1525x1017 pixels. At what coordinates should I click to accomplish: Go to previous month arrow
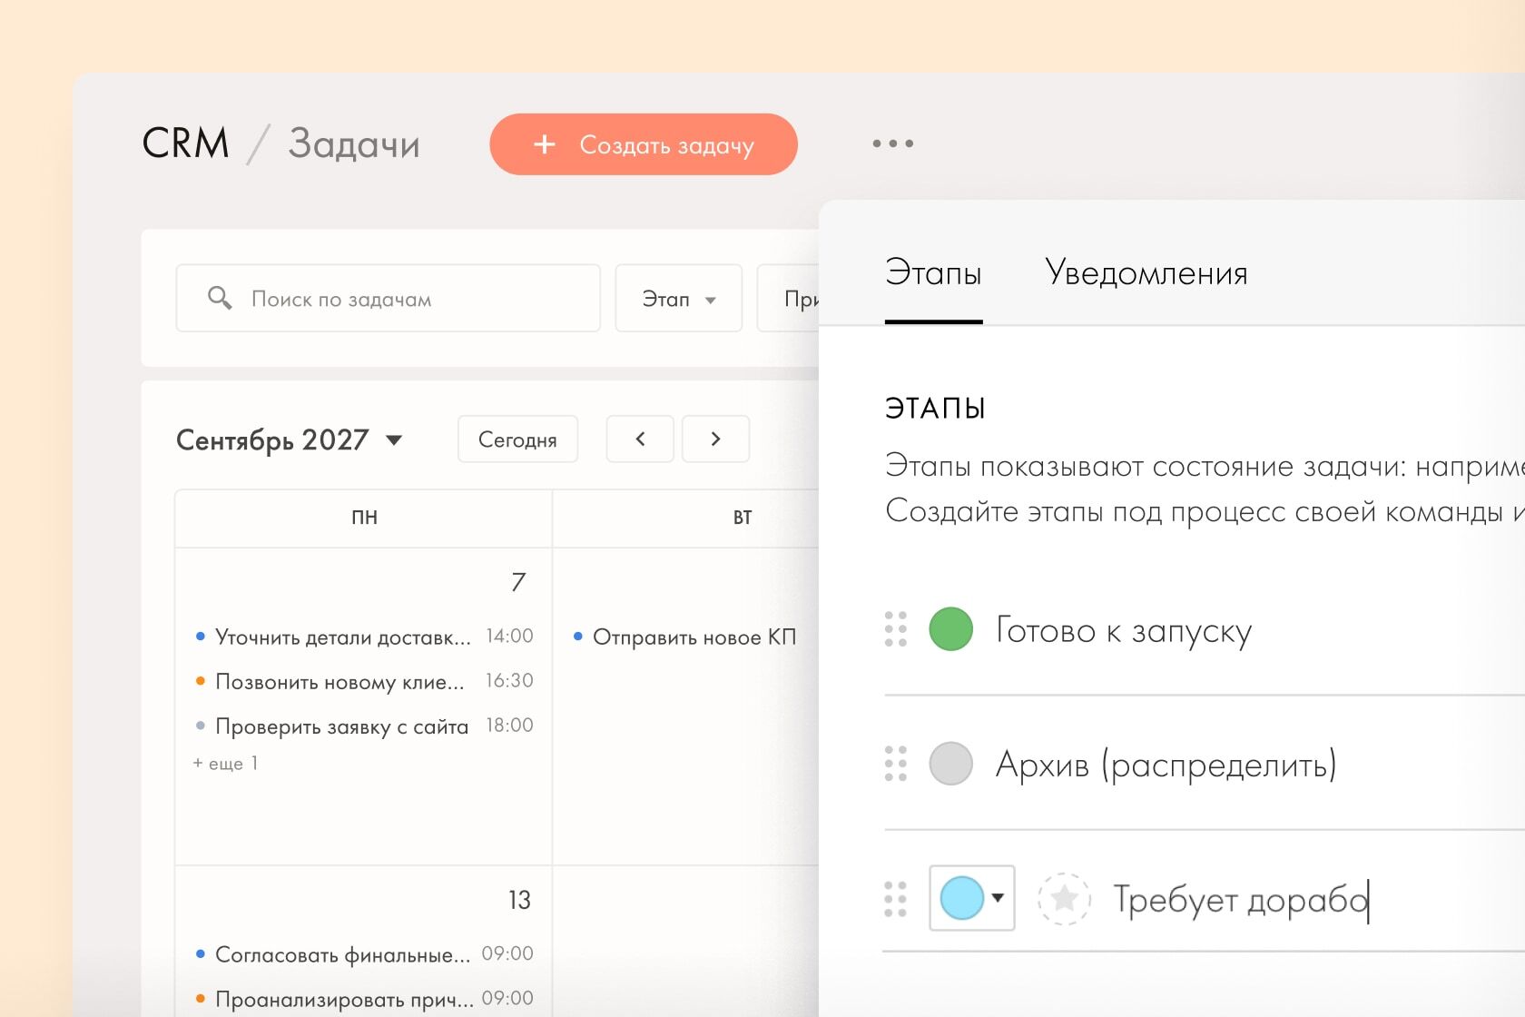640,439
